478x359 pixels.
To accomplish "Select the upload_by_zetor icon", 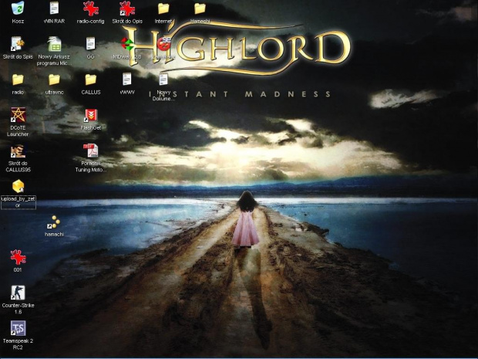I will click(18, 187).
